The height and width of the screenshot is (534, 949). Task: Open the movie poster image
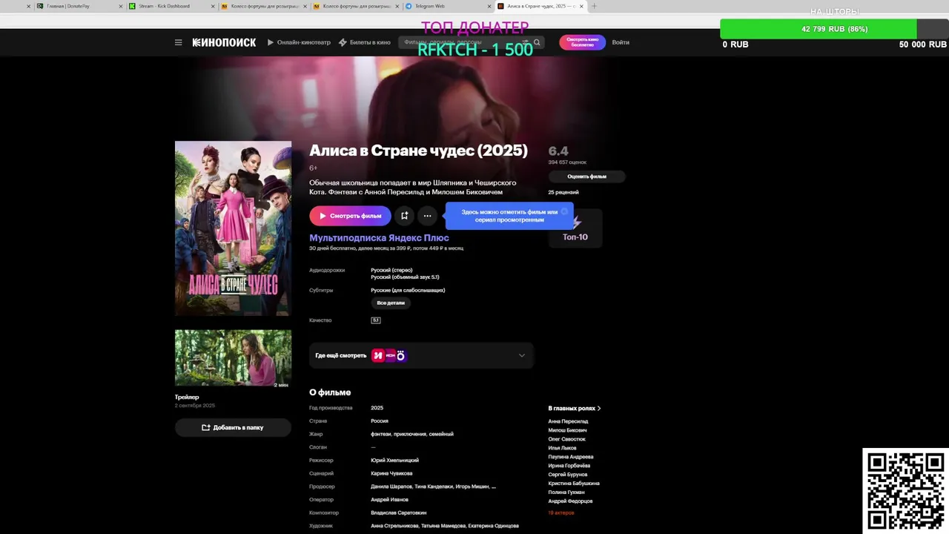(233, 228)
